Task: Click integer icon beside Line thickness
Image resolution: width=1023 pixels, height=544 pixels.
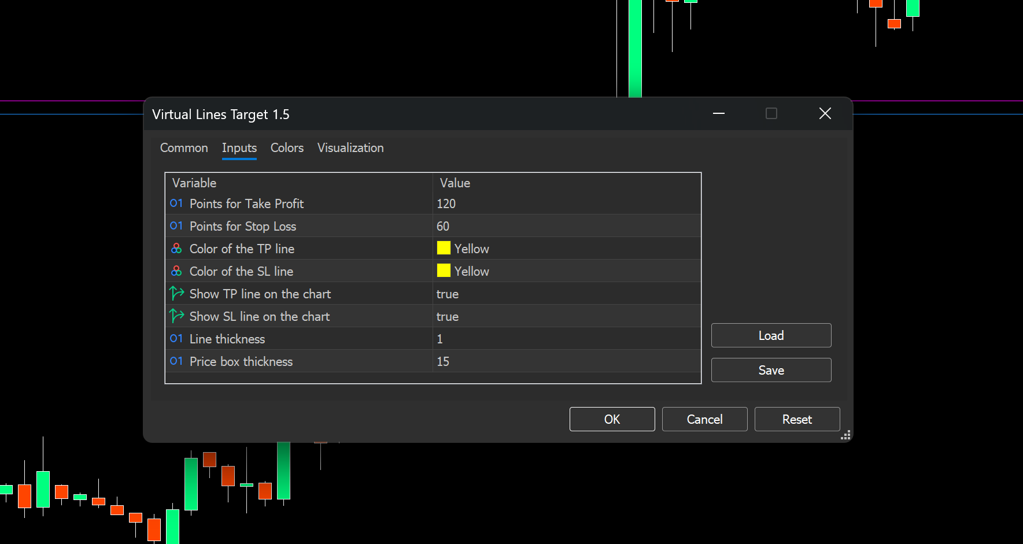Action: [x=176, y=339]
